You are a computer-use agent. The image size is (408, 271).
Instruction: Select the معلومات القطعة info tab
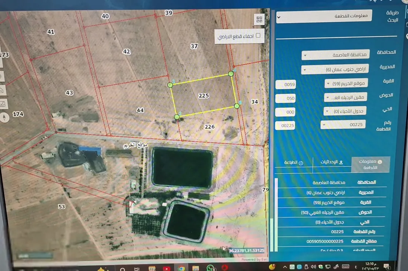tap(371, 164)
